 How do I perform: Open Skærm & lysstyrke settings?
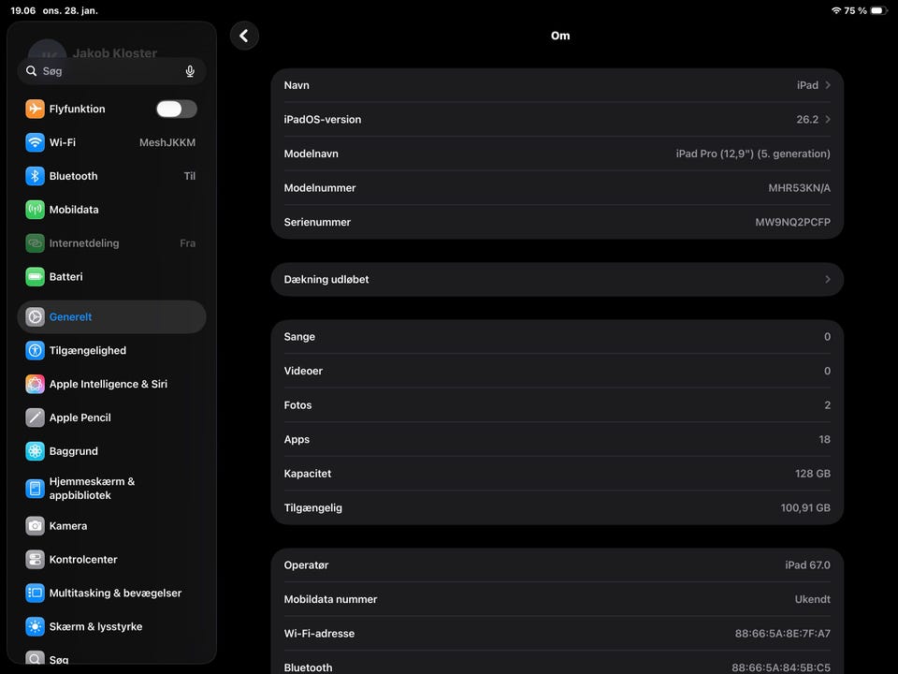click(x=111, y=626)
